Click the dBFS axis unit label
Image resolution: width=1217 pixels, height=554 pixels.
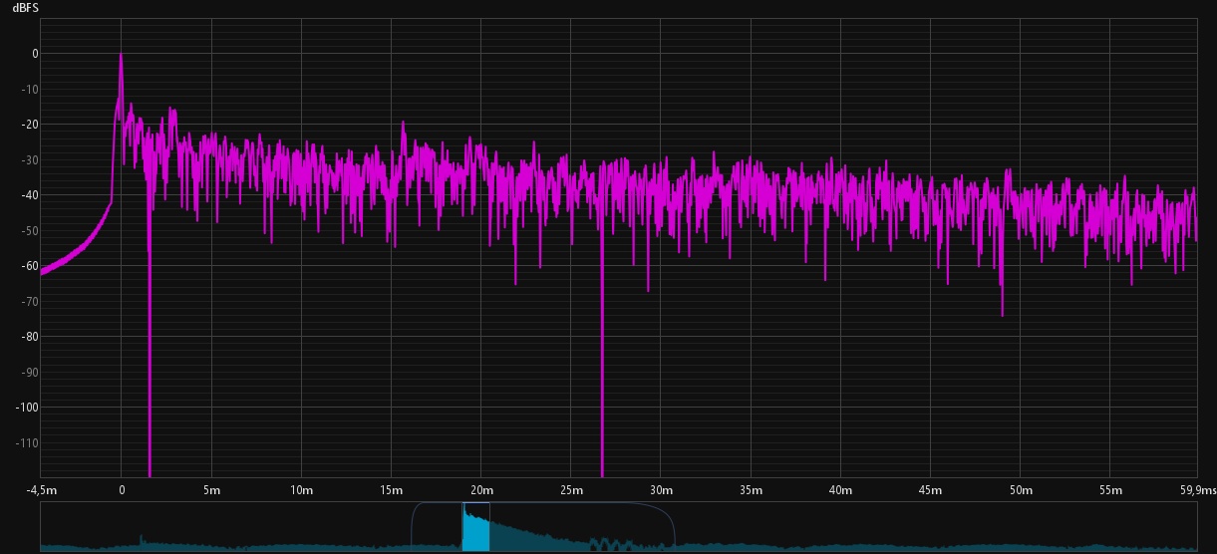[x=25, y=7]
